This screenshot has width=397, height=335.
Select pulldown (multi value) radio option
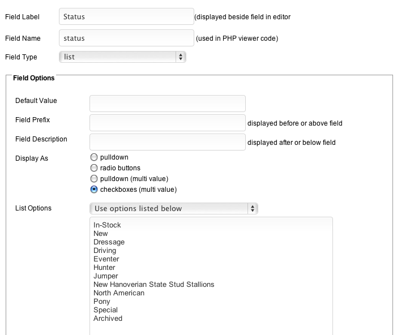pyautogui.click(x=94, y=179)
